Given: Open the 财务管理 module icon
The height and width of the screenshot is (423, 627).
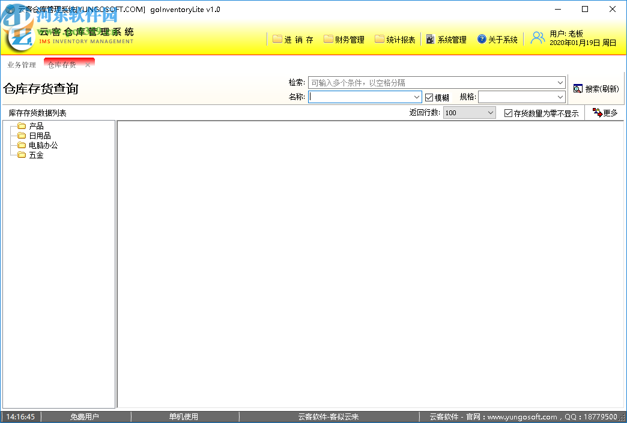Looking at the screenshot, I should point(327,39).
